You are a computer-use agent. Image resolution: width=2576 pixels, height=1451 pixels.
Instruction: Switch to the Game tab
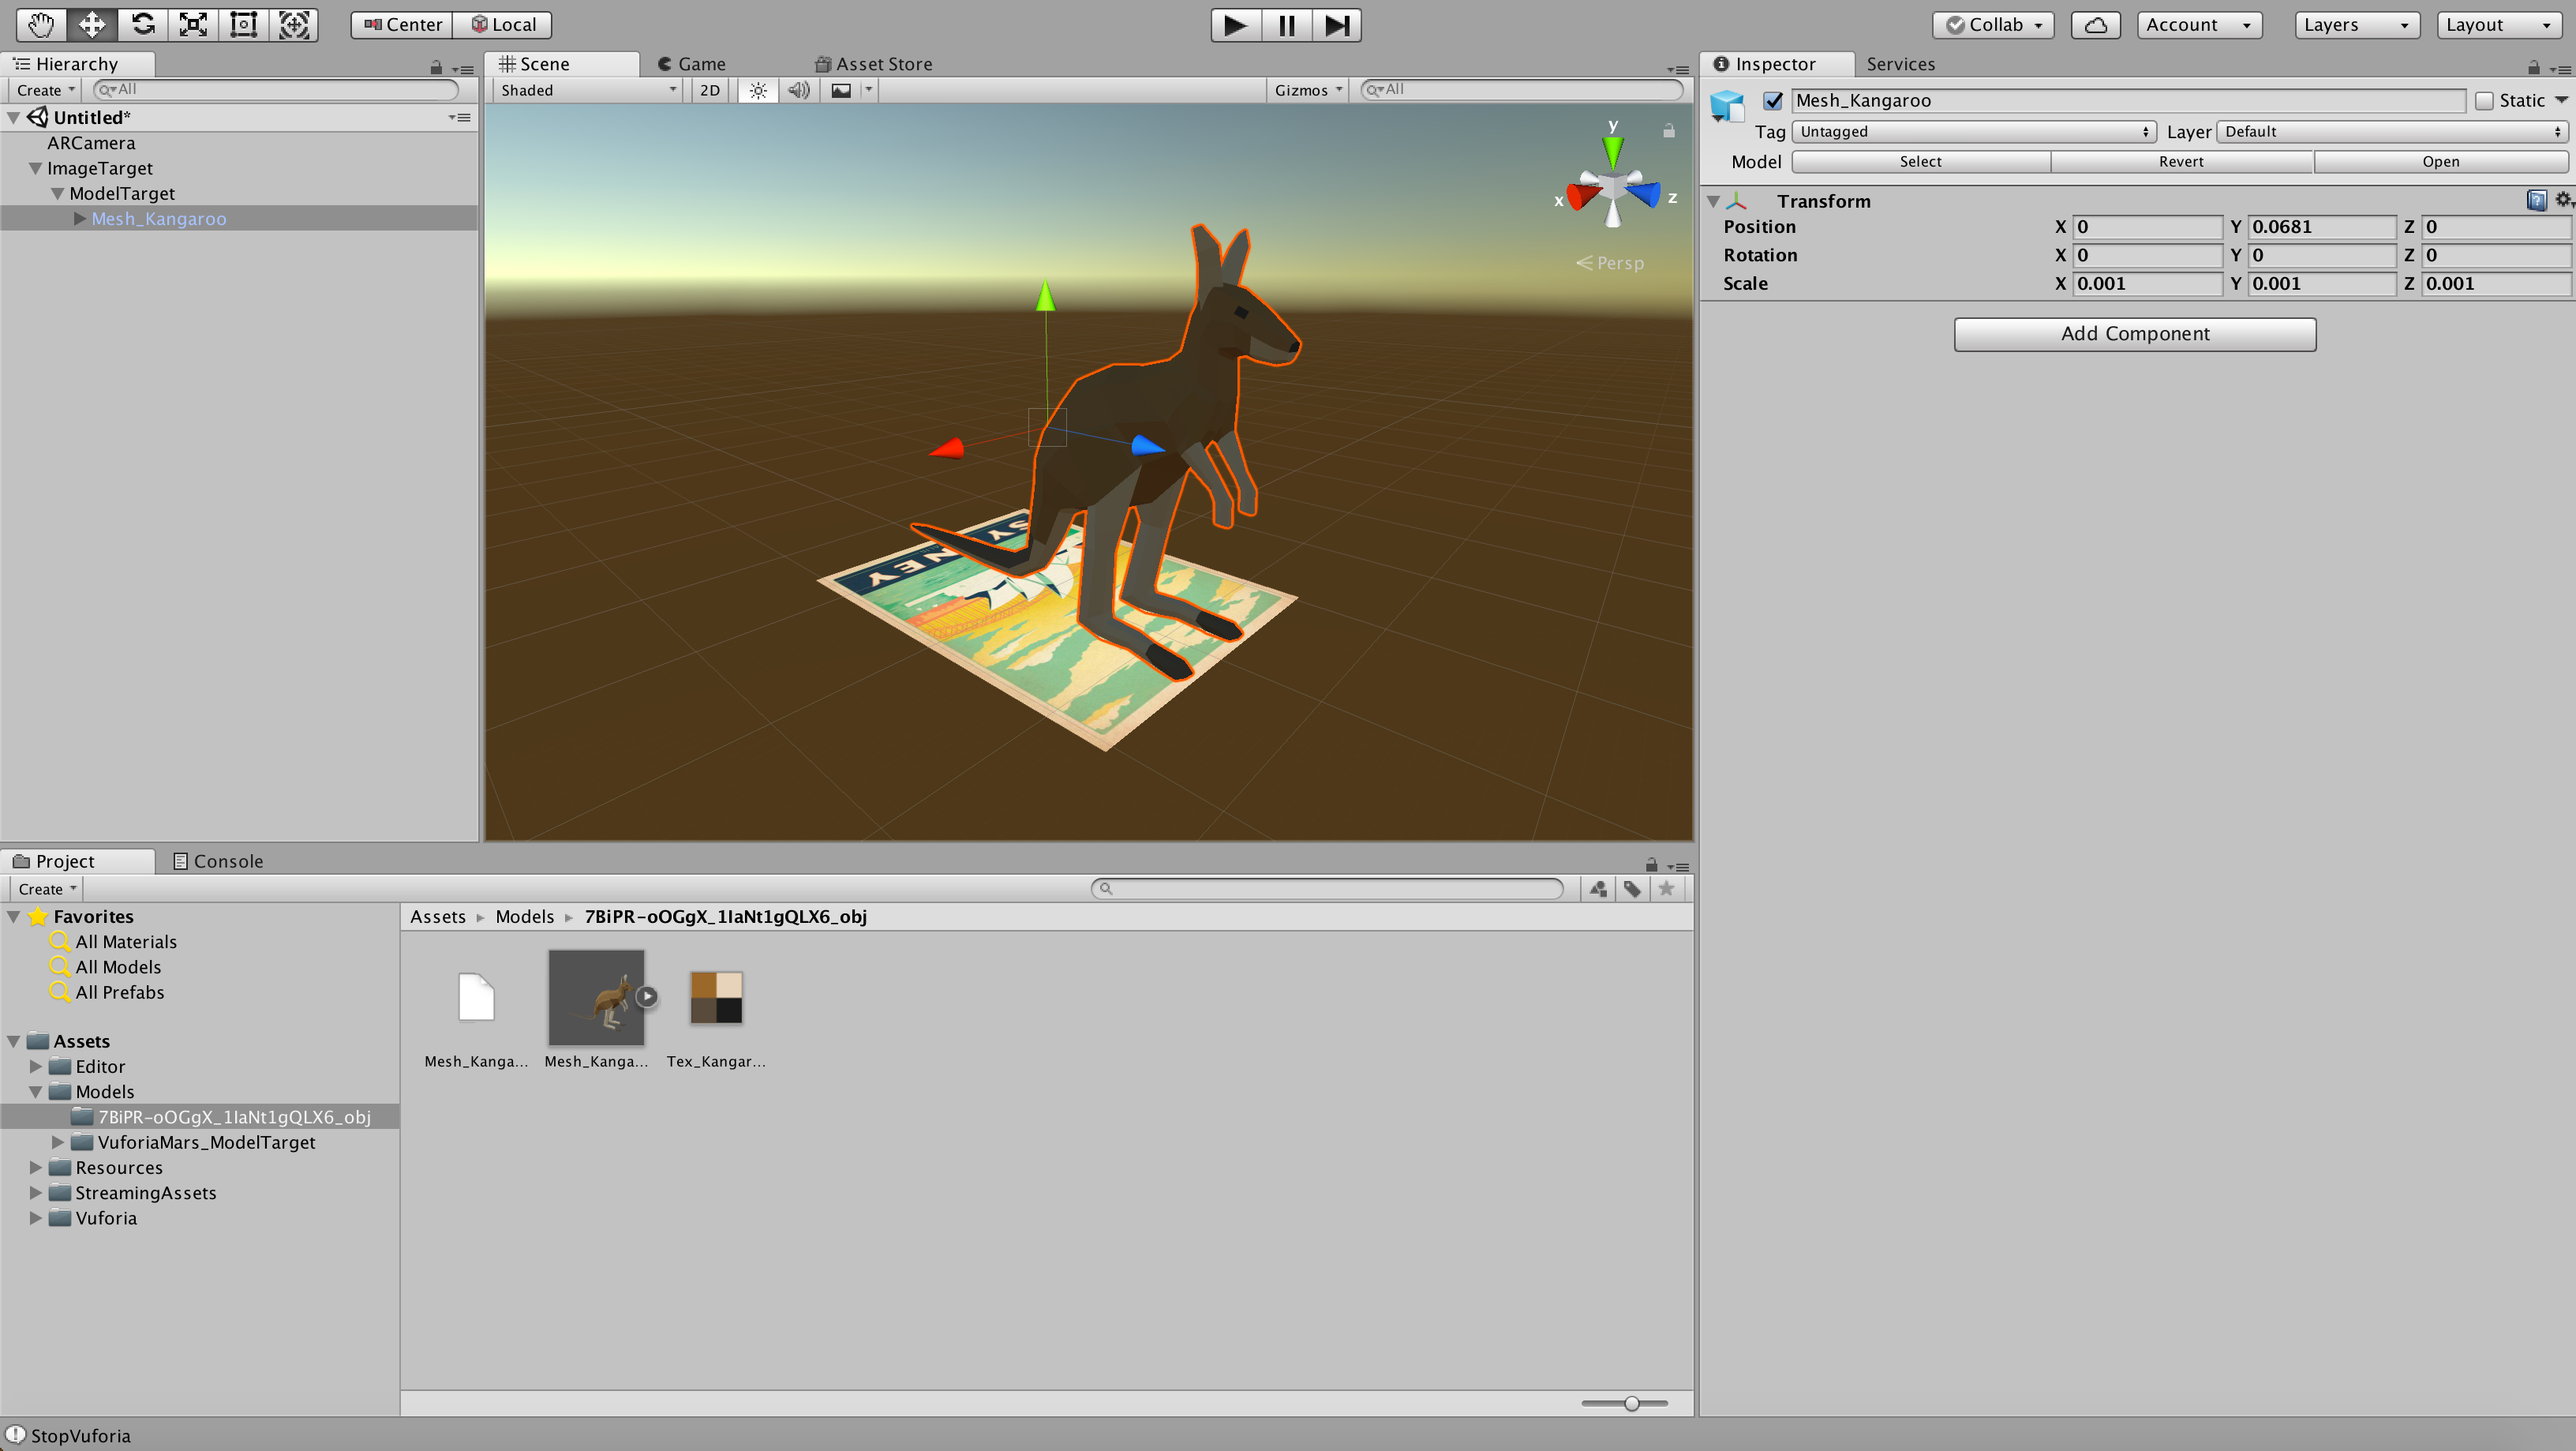(x=691, y=64)
